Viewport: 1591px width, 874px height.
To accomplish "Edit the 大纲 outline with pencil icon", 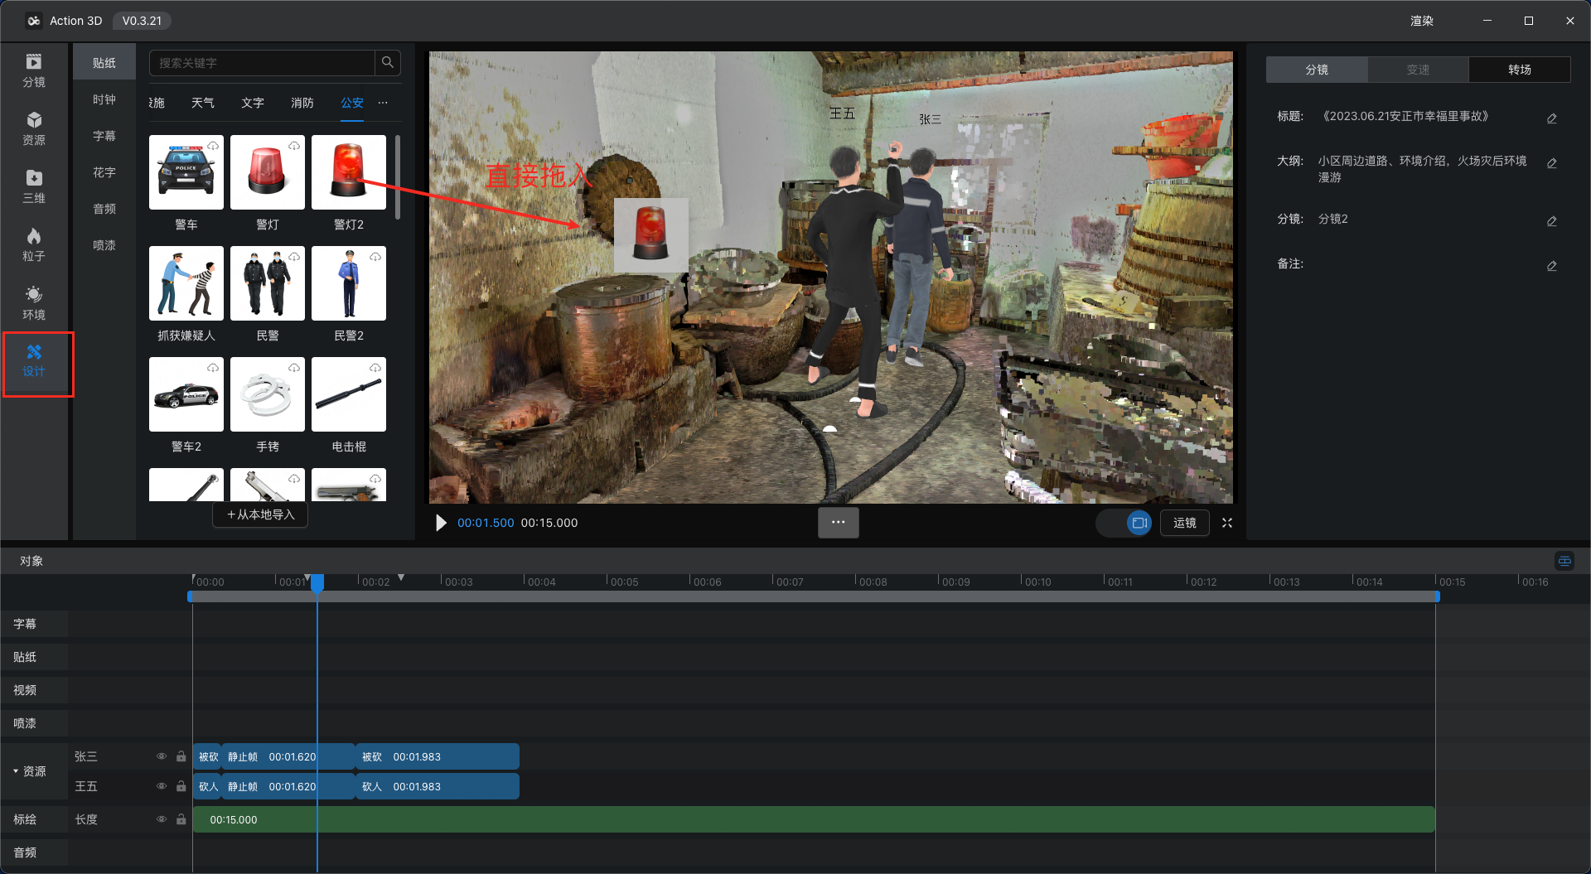I will pos(1552,163).
